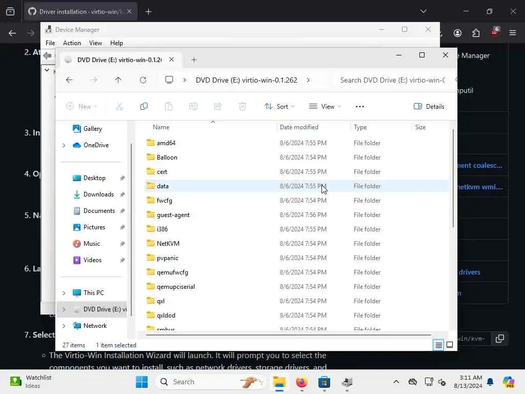Open Device Manager taskbar icon

coord(347,382)
